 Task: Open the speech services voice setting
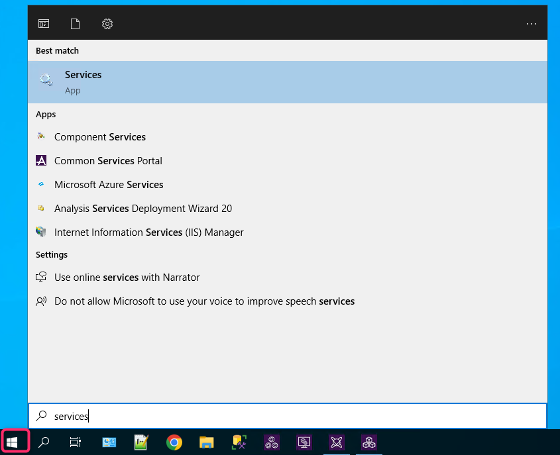[x=288, y=301]
